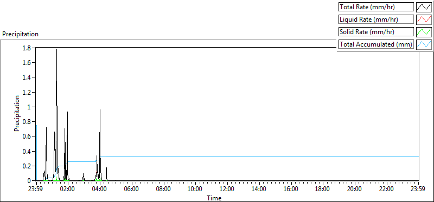The width and height of the screenshot is (434, 202).
Task: Click the blue Total Accumulated legend icon
Action: tap(424, 44)
